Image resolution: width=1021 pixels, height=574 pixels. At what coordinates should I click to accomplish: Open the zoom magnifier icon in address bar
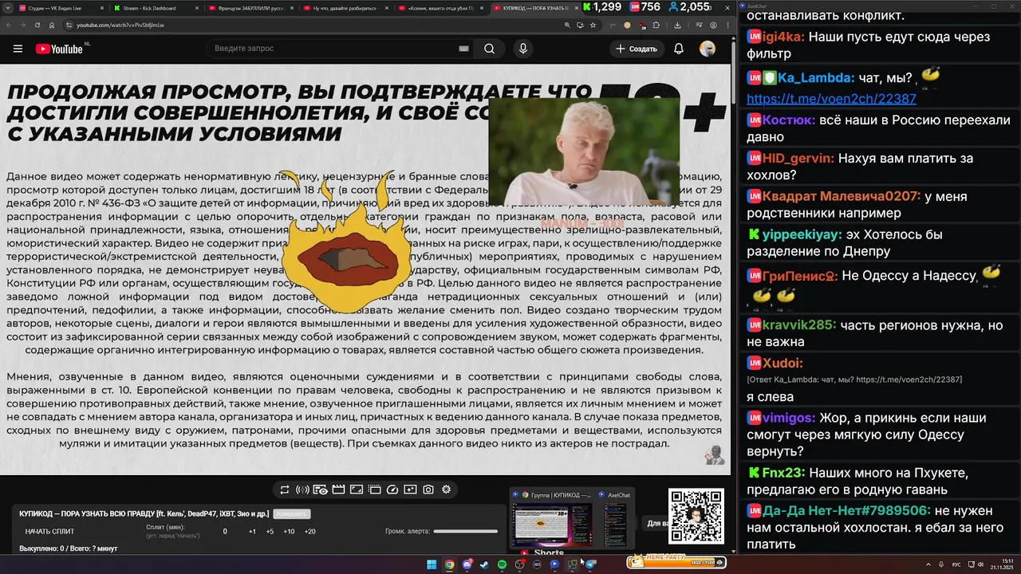pyautogui.click(x=567, y=25)
